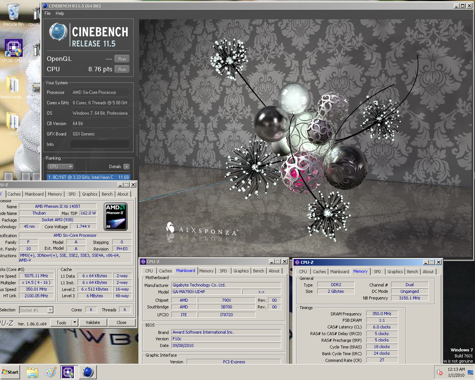Open Paint from the taskbar
475x380 pixels.
tap(50, 372)
